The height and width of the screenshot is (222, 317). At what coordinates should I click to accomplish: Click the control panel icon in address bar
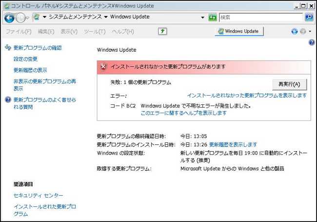point(37,17)
